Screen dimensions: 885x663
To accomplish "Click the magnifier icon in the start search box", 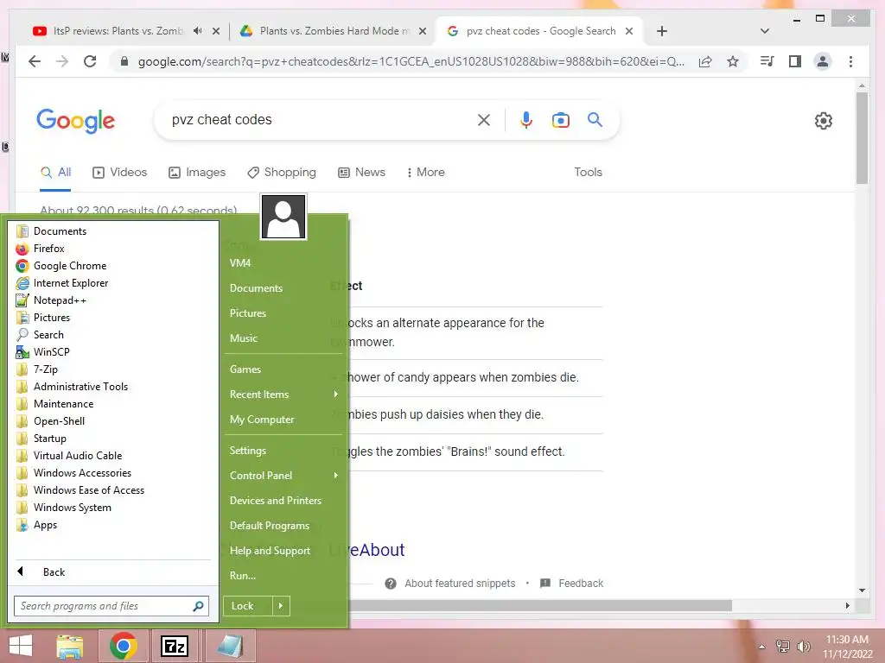I will tap(198, 606).
